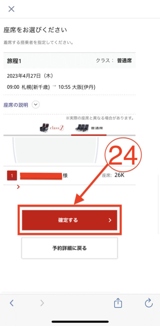Viewport: 160px width, 326px height.
Task: Switch to the class J seat tab
Action: point(52,128)
